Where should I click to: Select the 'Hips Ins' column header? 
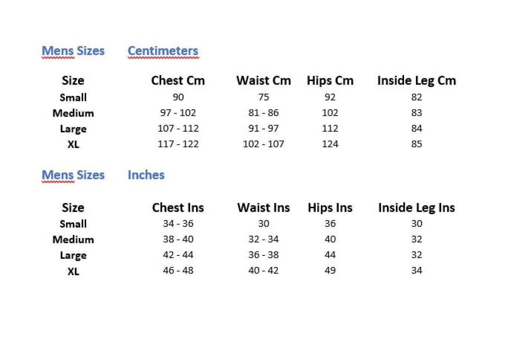330,207
